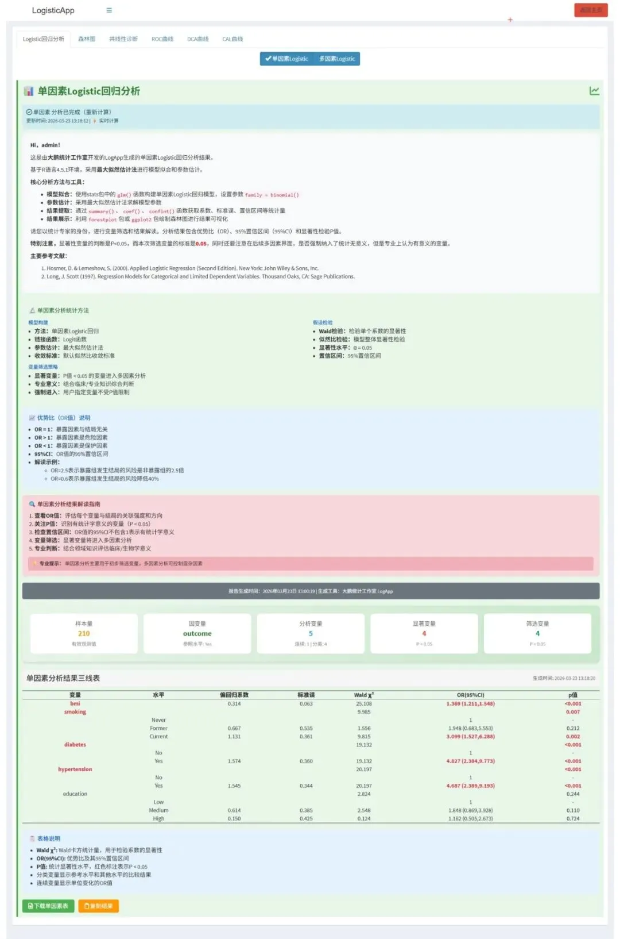The image size is (620, 939).
Task: Switch to the 共线性诊断 tab
Action: [123, 39]
